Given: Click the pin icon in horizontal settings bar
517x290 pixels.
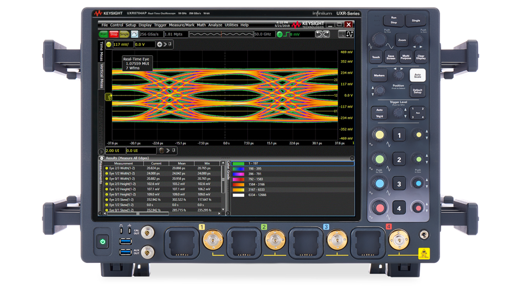Looking at the screenshot, I should [174, 150].
